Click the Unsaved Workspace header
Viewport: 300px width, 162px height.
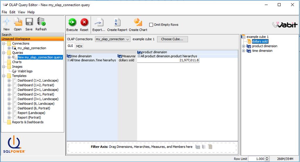(33, 39)
